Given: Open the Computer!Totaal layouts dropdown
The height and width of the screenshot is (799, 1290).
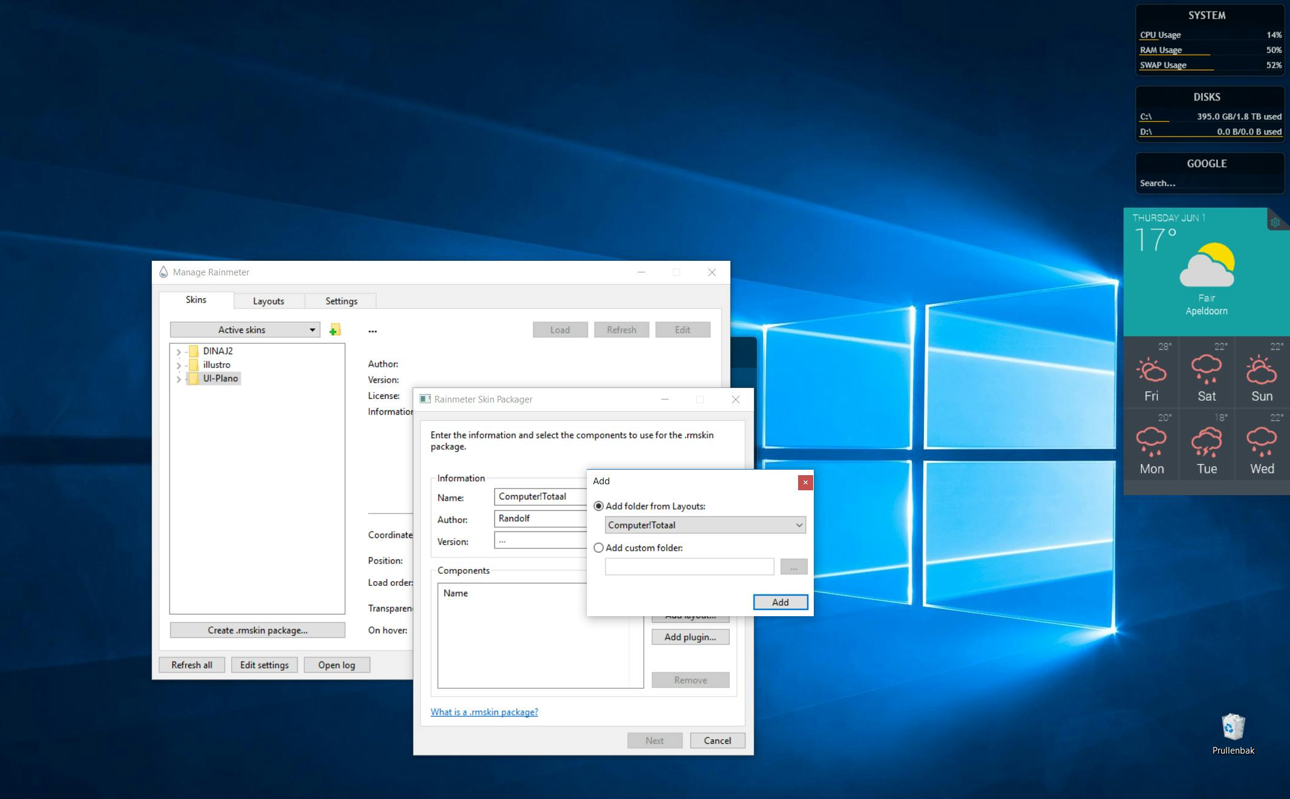Looking at the screenshot, I should pos(705,525).
